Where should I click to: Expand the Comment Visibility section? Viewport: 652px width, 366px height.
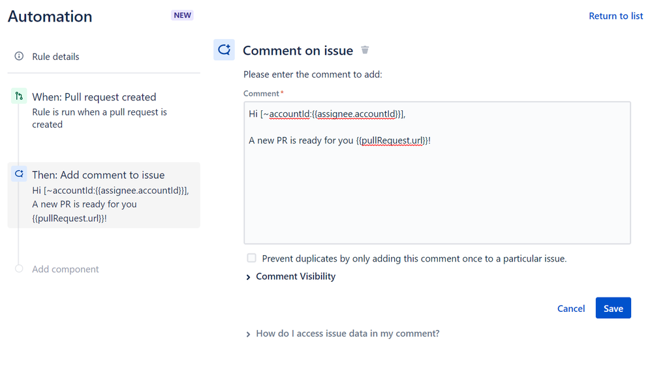[x=295, y=276]
